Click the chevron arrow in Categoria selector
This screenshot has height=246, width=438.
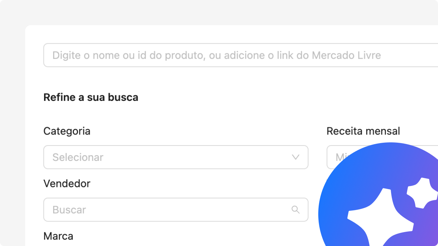(296, 157)
